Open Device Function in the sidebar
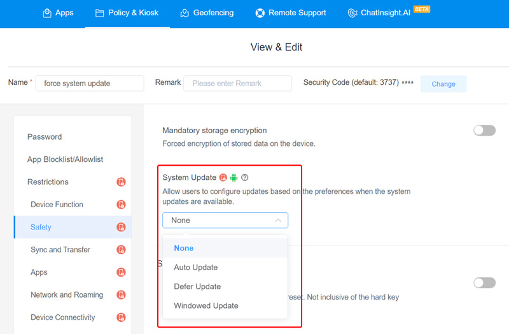The width and height of the screenshot is (509, 334). (57, 205)
